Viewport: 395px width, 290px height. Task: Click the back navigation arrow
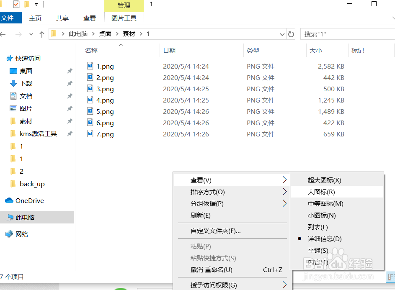click(x=3, y=34)
